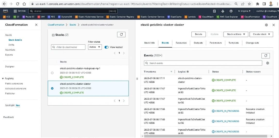The image size is (279, 138).
Task: Expand the Create stack dropdown
Action: pyautogui.click(x=261, y=34)
